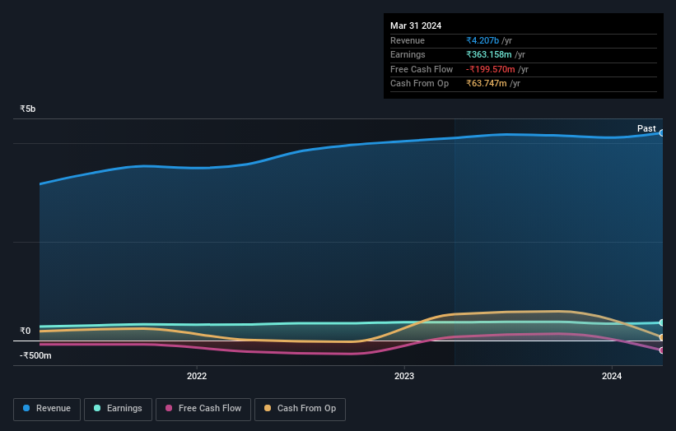Click the ₹4.207b revenue value in the tooltip

click(x=483, y=40)
